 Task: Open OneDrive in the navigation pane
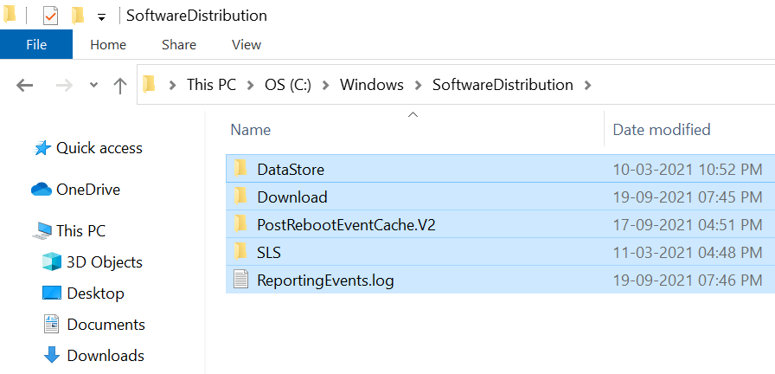tap(87, 190)
